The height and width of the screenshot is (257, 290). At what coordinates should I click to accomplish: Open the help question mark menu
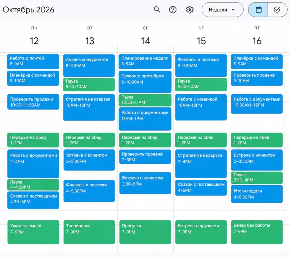(173, 10)
